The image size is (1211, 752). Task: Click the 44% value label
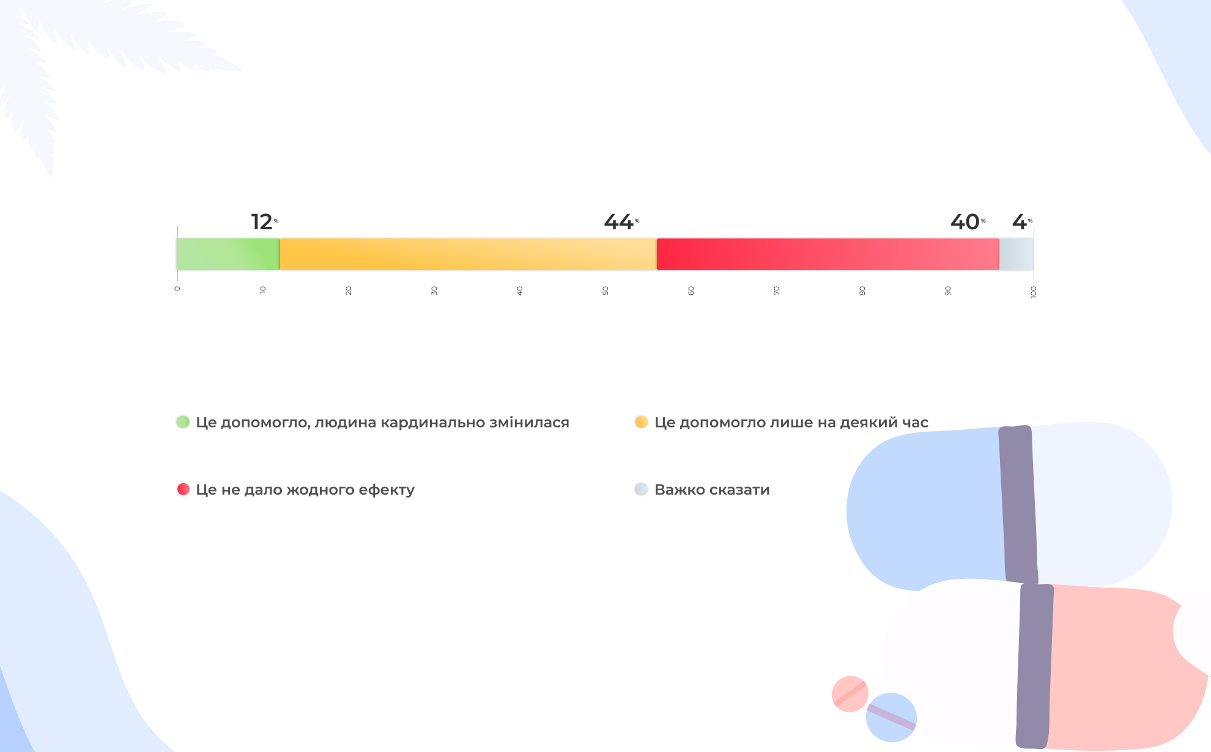coord(620,222)
